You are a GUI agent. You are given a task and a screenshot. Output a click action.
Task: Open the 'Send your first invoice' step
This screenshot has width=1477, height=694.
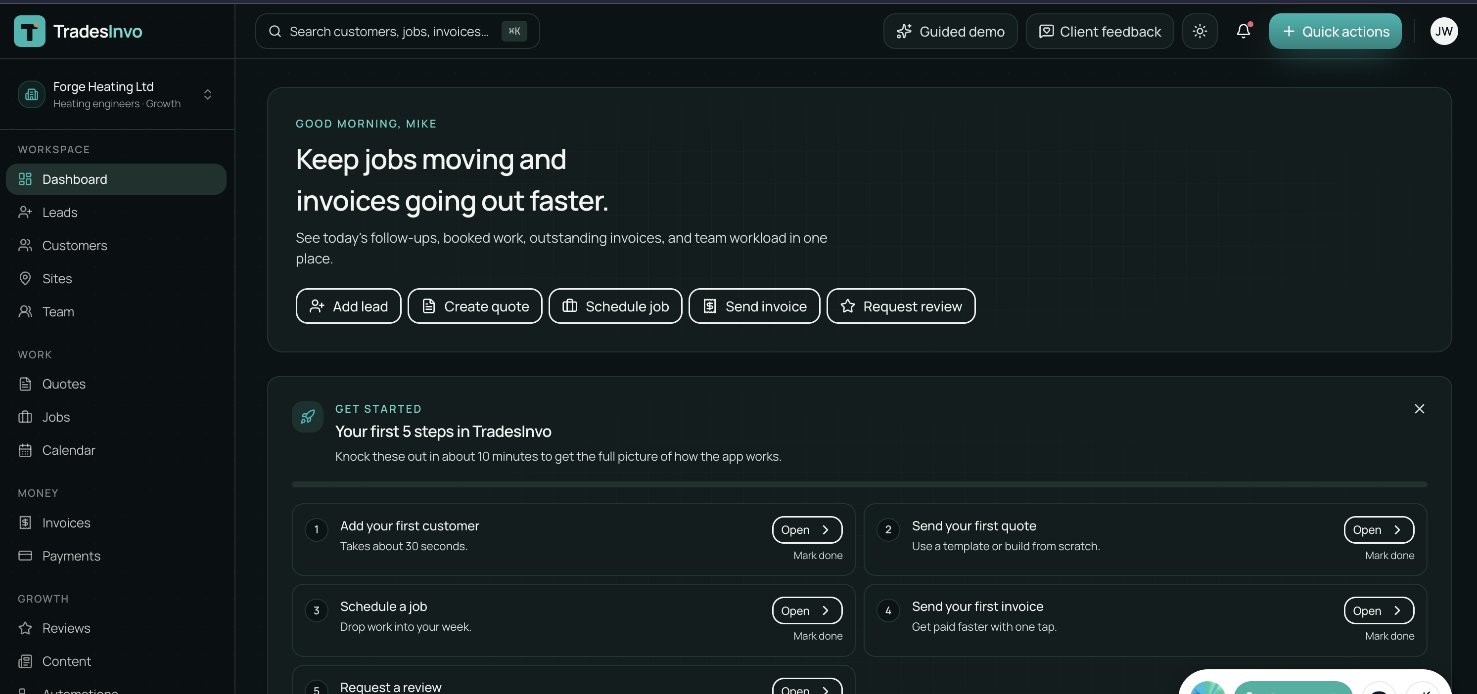1379,611
